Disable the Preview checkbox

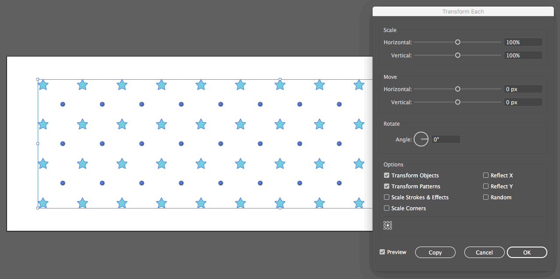pyautogui.click(x=382, y=252)
